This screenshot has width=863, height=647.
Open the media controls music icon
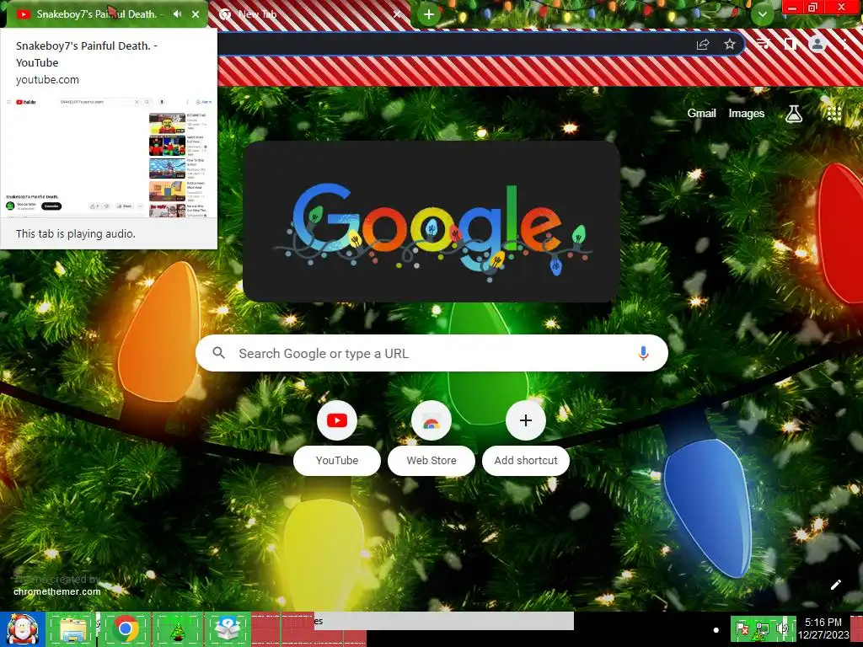coord(763,44)
